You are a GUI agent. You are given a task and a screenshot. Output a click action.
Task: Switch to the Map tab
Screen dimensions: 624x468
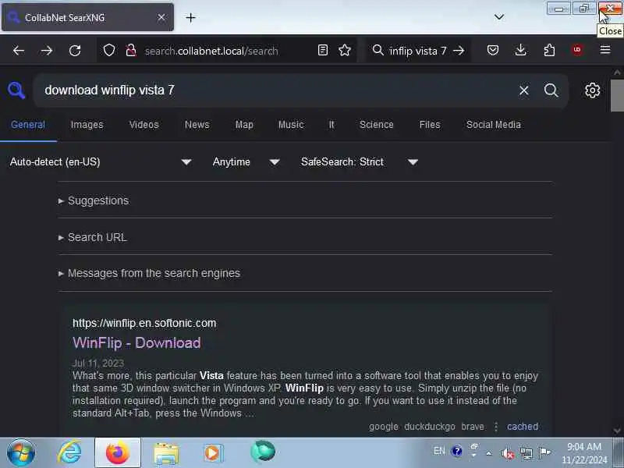pos(244,125)
